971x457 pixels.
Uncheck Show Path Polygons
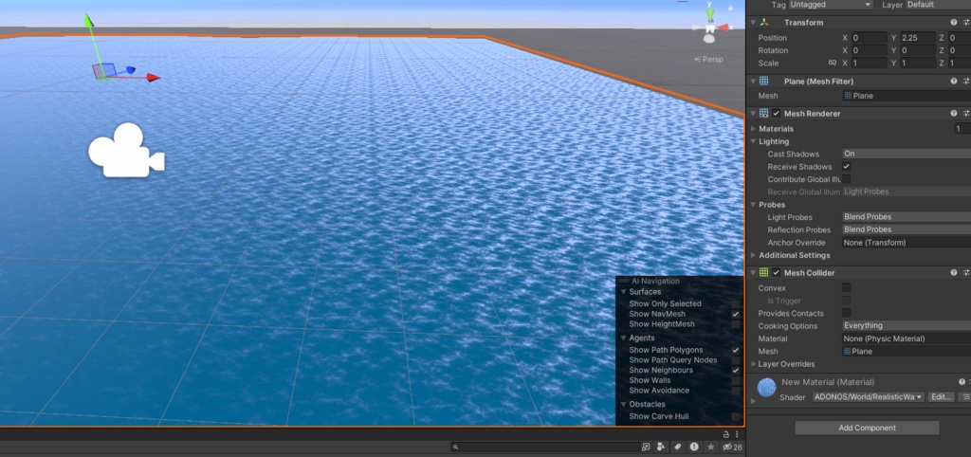click(736, 351)
